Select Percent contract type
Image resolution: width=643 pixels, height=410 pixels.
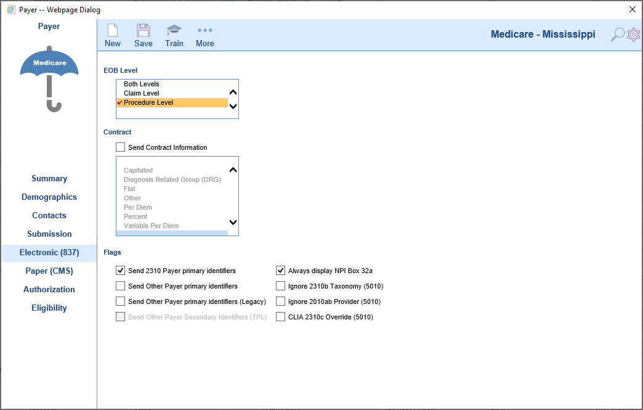pos(135,216)
